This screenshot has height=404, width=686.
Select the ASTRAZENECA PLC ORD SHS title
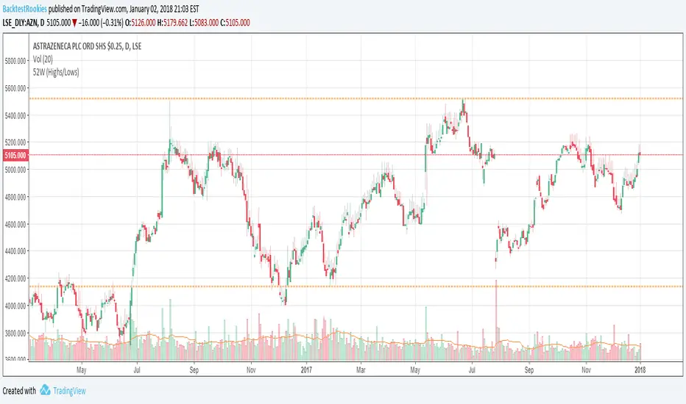pos(87,46)
